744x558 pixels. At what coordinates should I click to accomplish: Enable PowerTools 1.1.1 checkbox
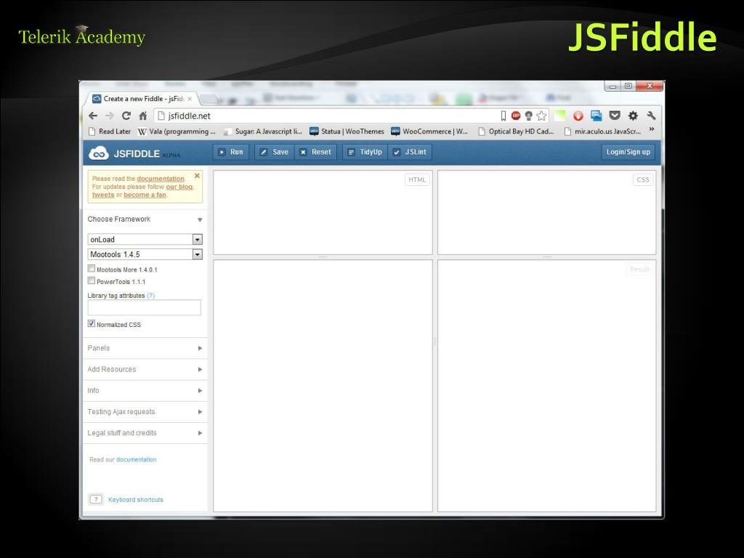(91, 281)
